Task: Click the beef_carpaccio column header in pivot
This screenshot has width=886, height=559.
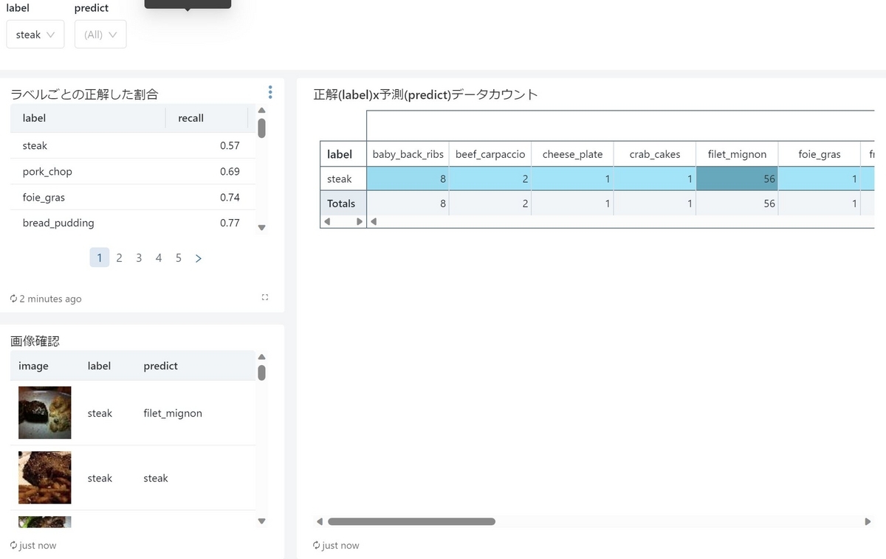Action: [x=490, y=154]
